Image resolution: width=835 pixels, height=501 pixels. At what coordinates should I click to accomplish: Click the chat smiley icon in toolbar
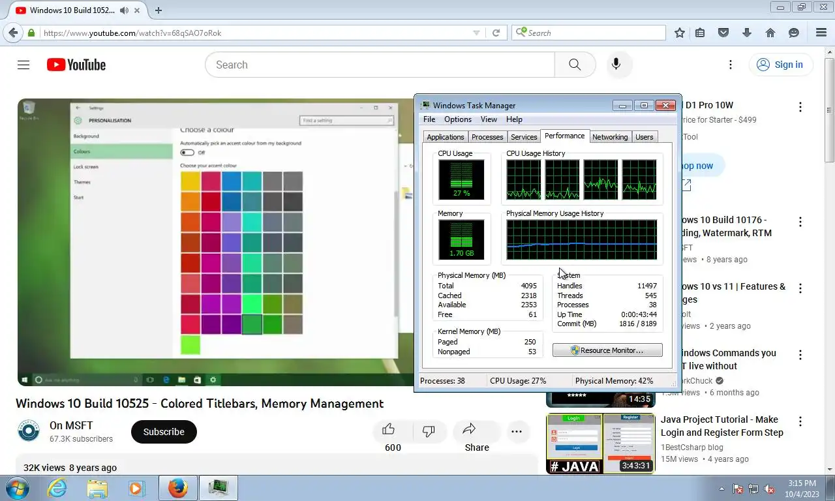coord(794,33)
